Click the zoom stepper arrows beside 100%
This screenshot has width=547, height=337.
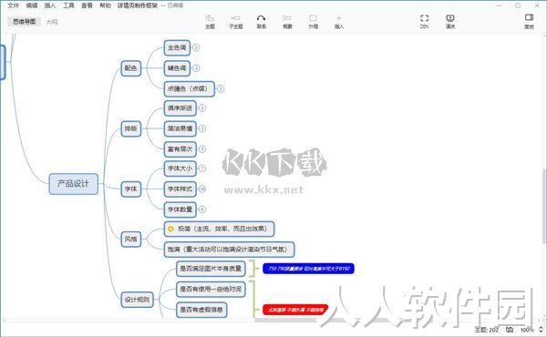(x=541, y=330)
